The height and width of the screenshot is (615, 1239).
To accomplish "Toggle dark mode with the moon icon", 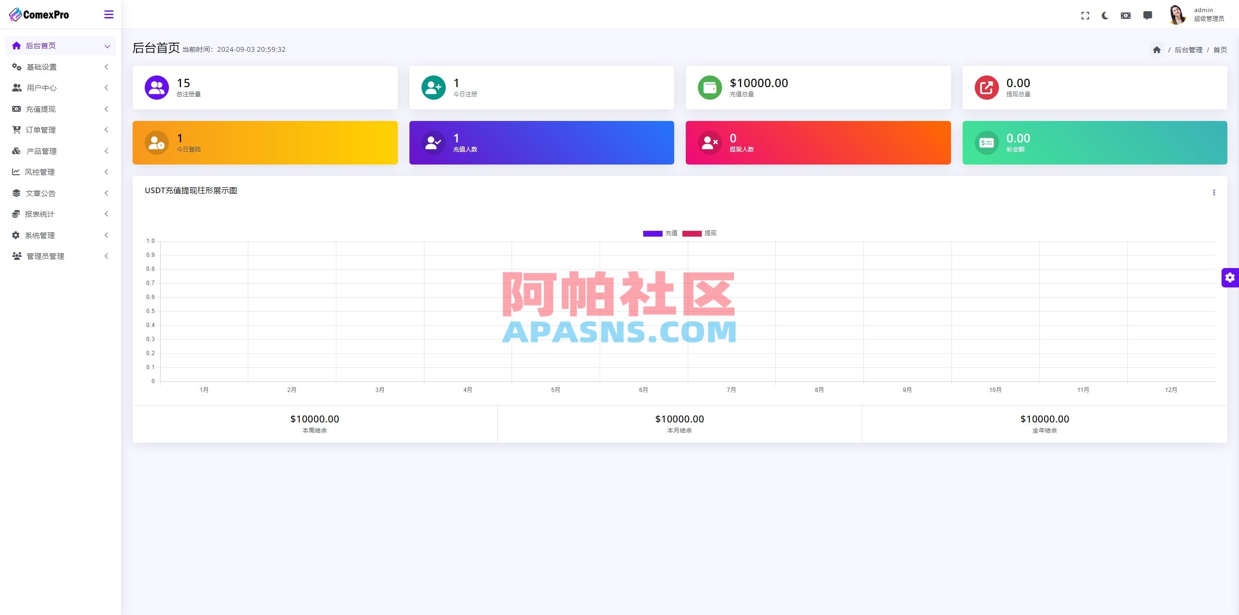I will pos(1105,15).
